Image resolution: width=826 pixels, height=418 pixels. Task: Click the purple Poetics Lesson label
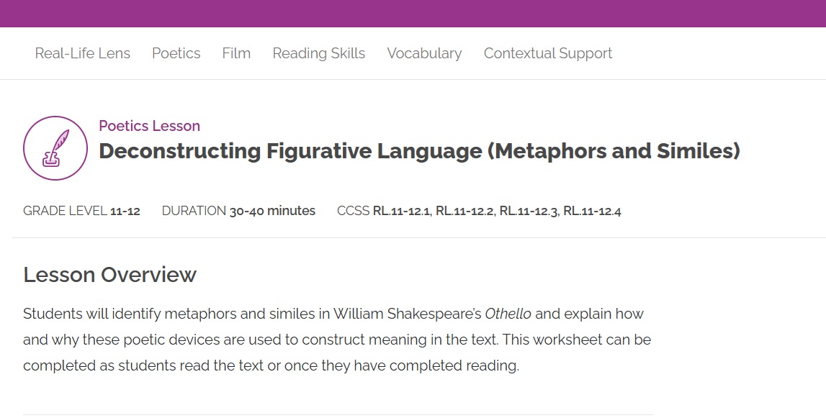pos(150,126)
